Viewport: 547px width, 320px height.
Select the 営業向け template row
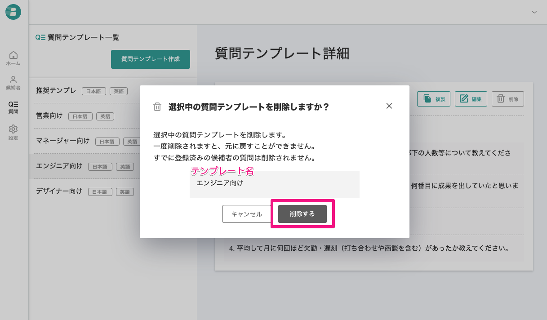coord(112,116)
